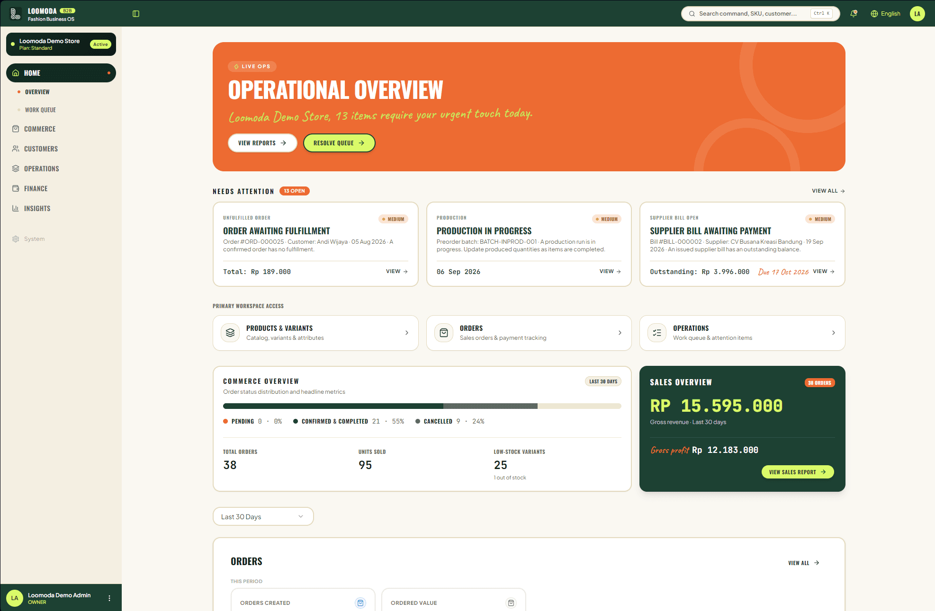Click View All in Orders section

[804, 563]
